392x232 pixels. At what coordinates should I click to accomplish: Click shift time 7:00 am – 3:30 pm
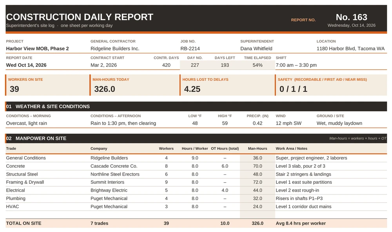click(x=296, y=65)
